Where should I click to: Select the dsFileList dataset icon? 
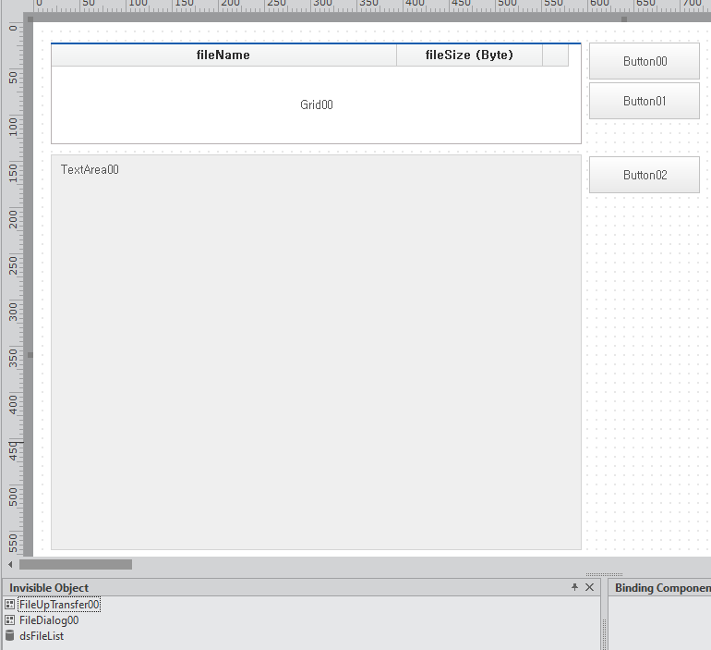[x=9, y=636]
